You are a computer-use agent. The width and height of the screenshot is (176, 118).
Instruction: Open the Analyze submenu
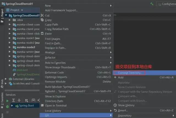pos(77,52)
